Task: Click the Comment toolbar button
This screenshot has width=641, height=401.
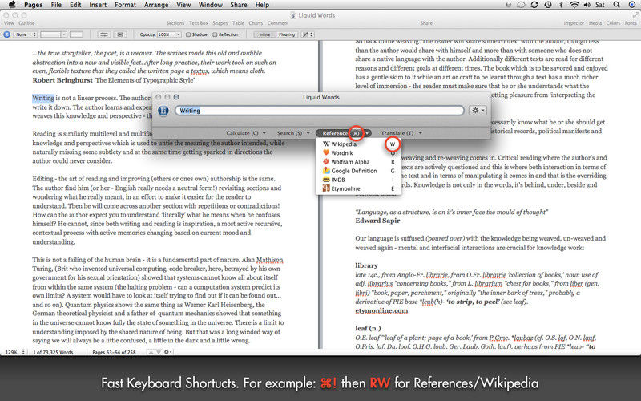Action: click(x=278, y=23)
